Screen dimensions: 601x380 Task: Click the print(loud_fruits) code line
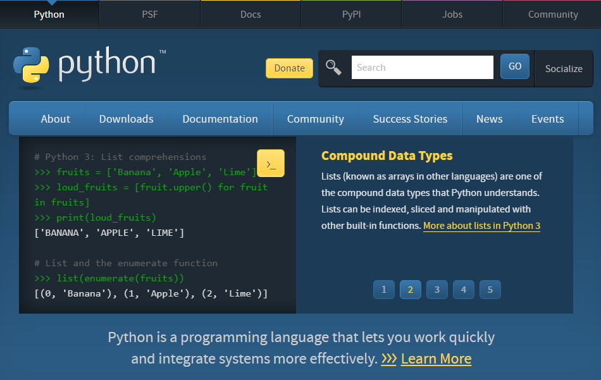coord(96,218)
